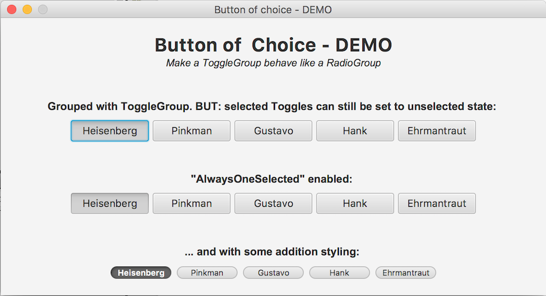Choose Ehrmantraut under AlwaysOneSelected enabled
The width and height of the screenshot is (546, 296).
tap(437, 203)
